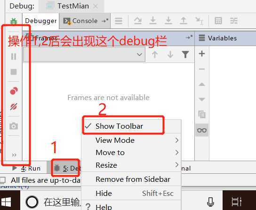The width and height of the screenshot is (256, 210).
Task: Move watch up triangle icon
Action: [202, 84]
